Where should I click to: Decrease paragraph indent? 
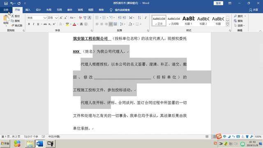pyautogui.click(x=120, y=18)
